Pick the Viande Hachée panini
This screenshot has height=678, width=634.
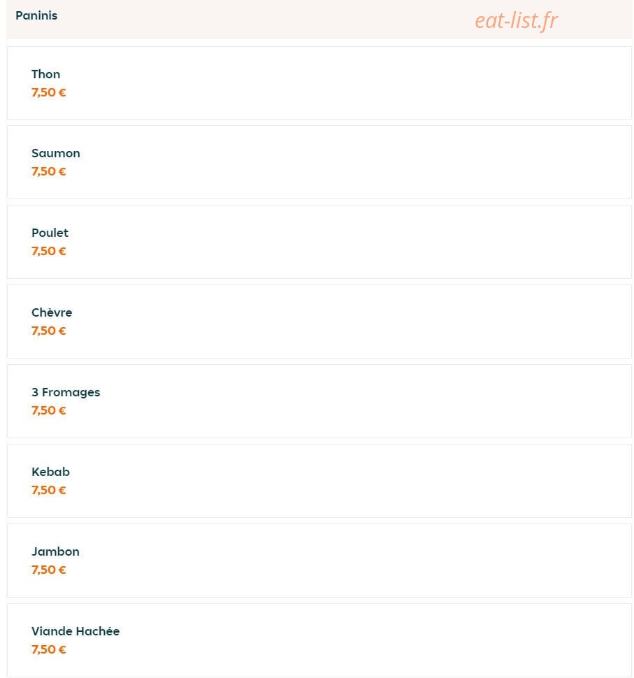pos(319,640)
